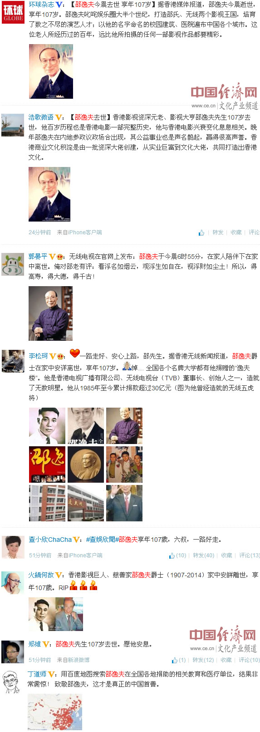Click thumbs-up icon on 郑维's post
The height and width of the screenshot is (732, 260).
175,660
